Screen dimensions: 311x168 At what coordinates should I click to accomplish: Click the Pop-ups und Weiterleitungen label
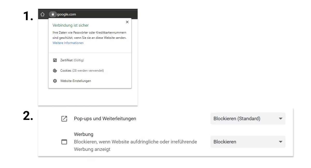(x=105, y=119)
